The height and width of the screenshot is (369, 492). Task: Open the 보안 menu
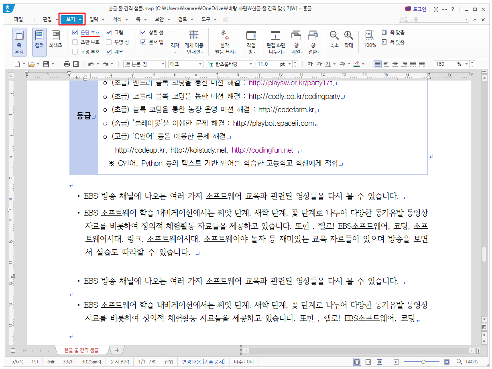[159, 19]
